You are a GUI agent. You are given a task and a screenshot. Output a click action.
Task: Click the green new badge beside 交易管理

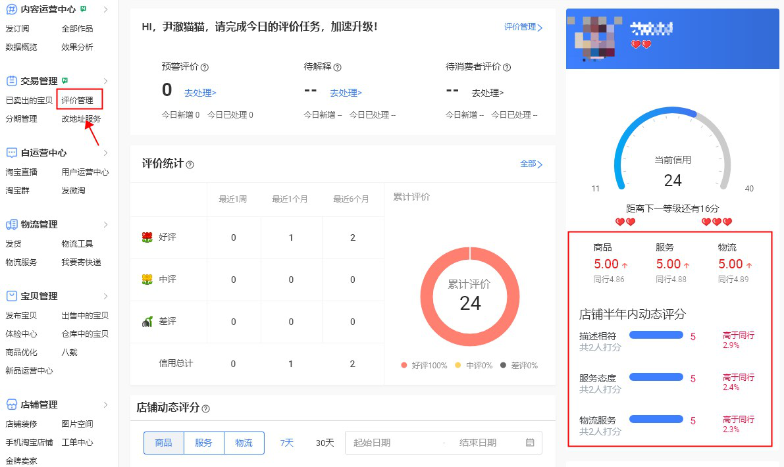(x=65, y=80)
